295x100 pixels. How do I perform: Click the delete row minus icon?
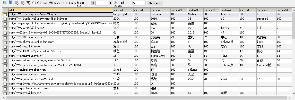pyautogui.click(x=17, y=3)
